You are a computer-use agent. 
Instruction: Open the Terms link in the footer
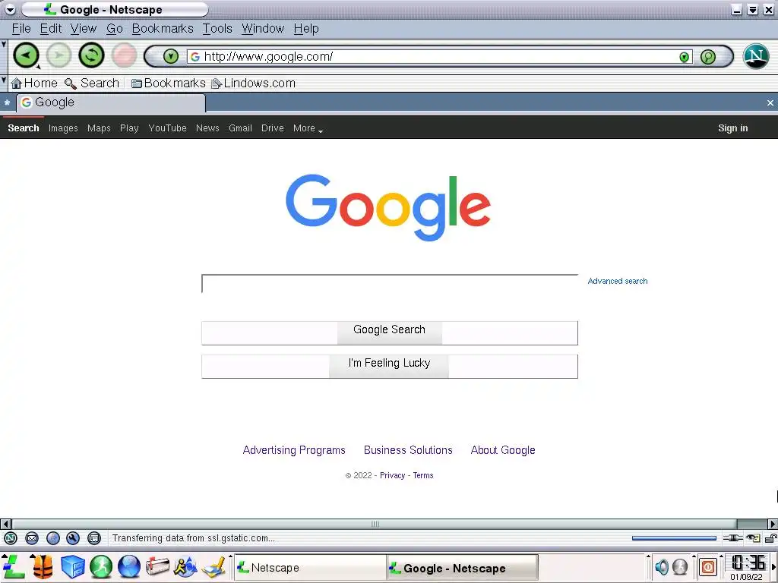click(423, 475)
